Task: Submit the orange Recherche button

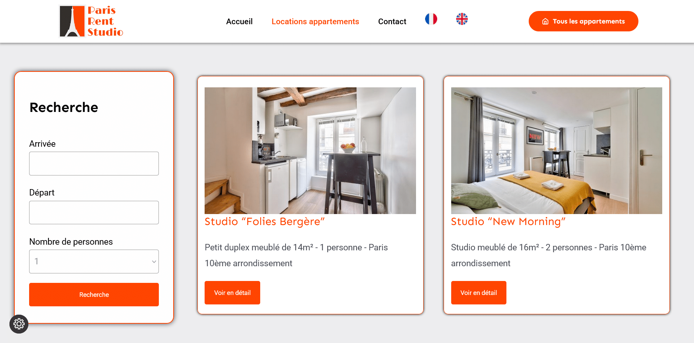Action: (94, 295)
